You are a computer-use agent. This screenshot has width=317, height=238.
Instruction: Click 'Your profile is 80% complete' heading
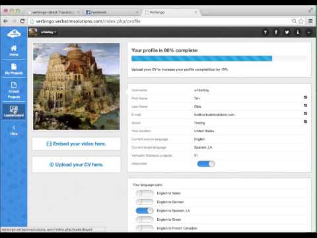(164, 50)
